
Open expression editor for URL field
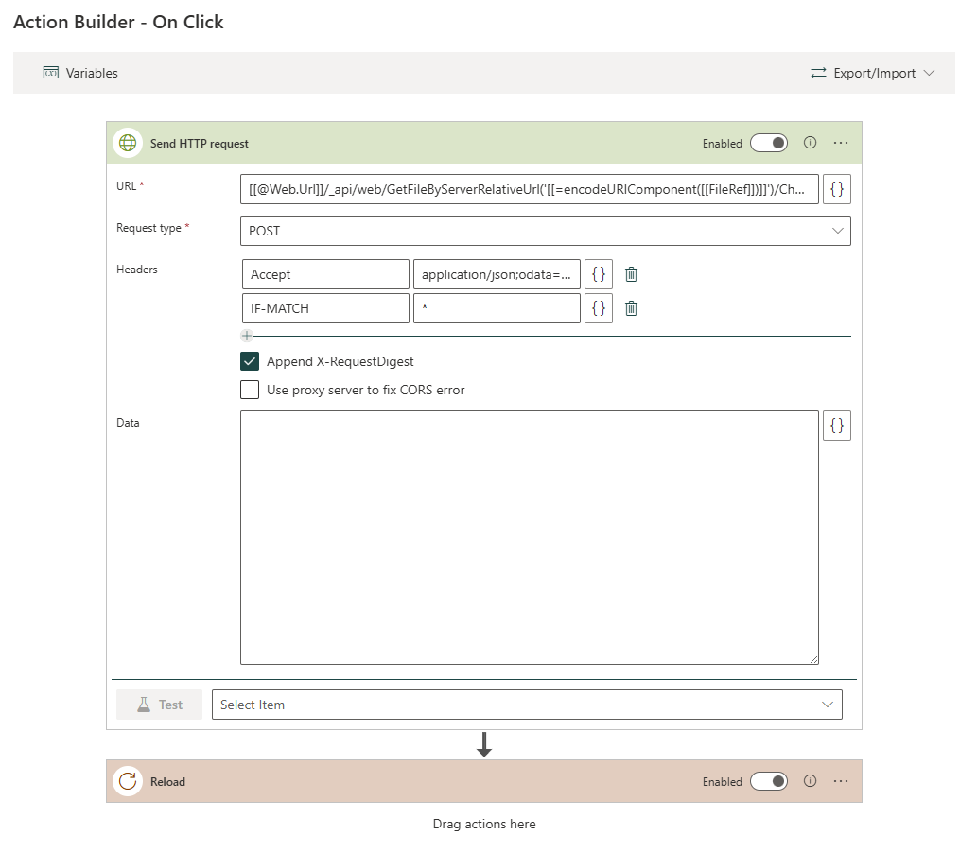click(837, 190)
